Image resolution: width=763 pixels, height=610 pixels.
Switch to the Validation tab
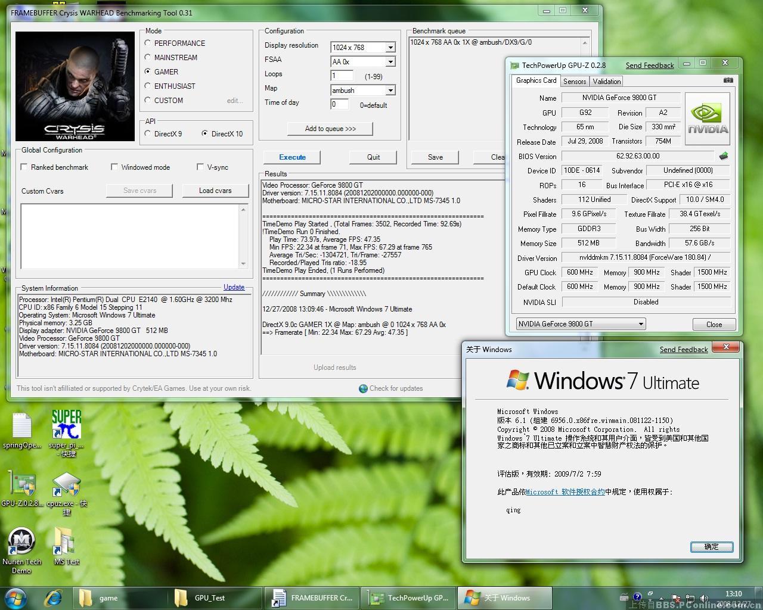(x=607, y=82)
